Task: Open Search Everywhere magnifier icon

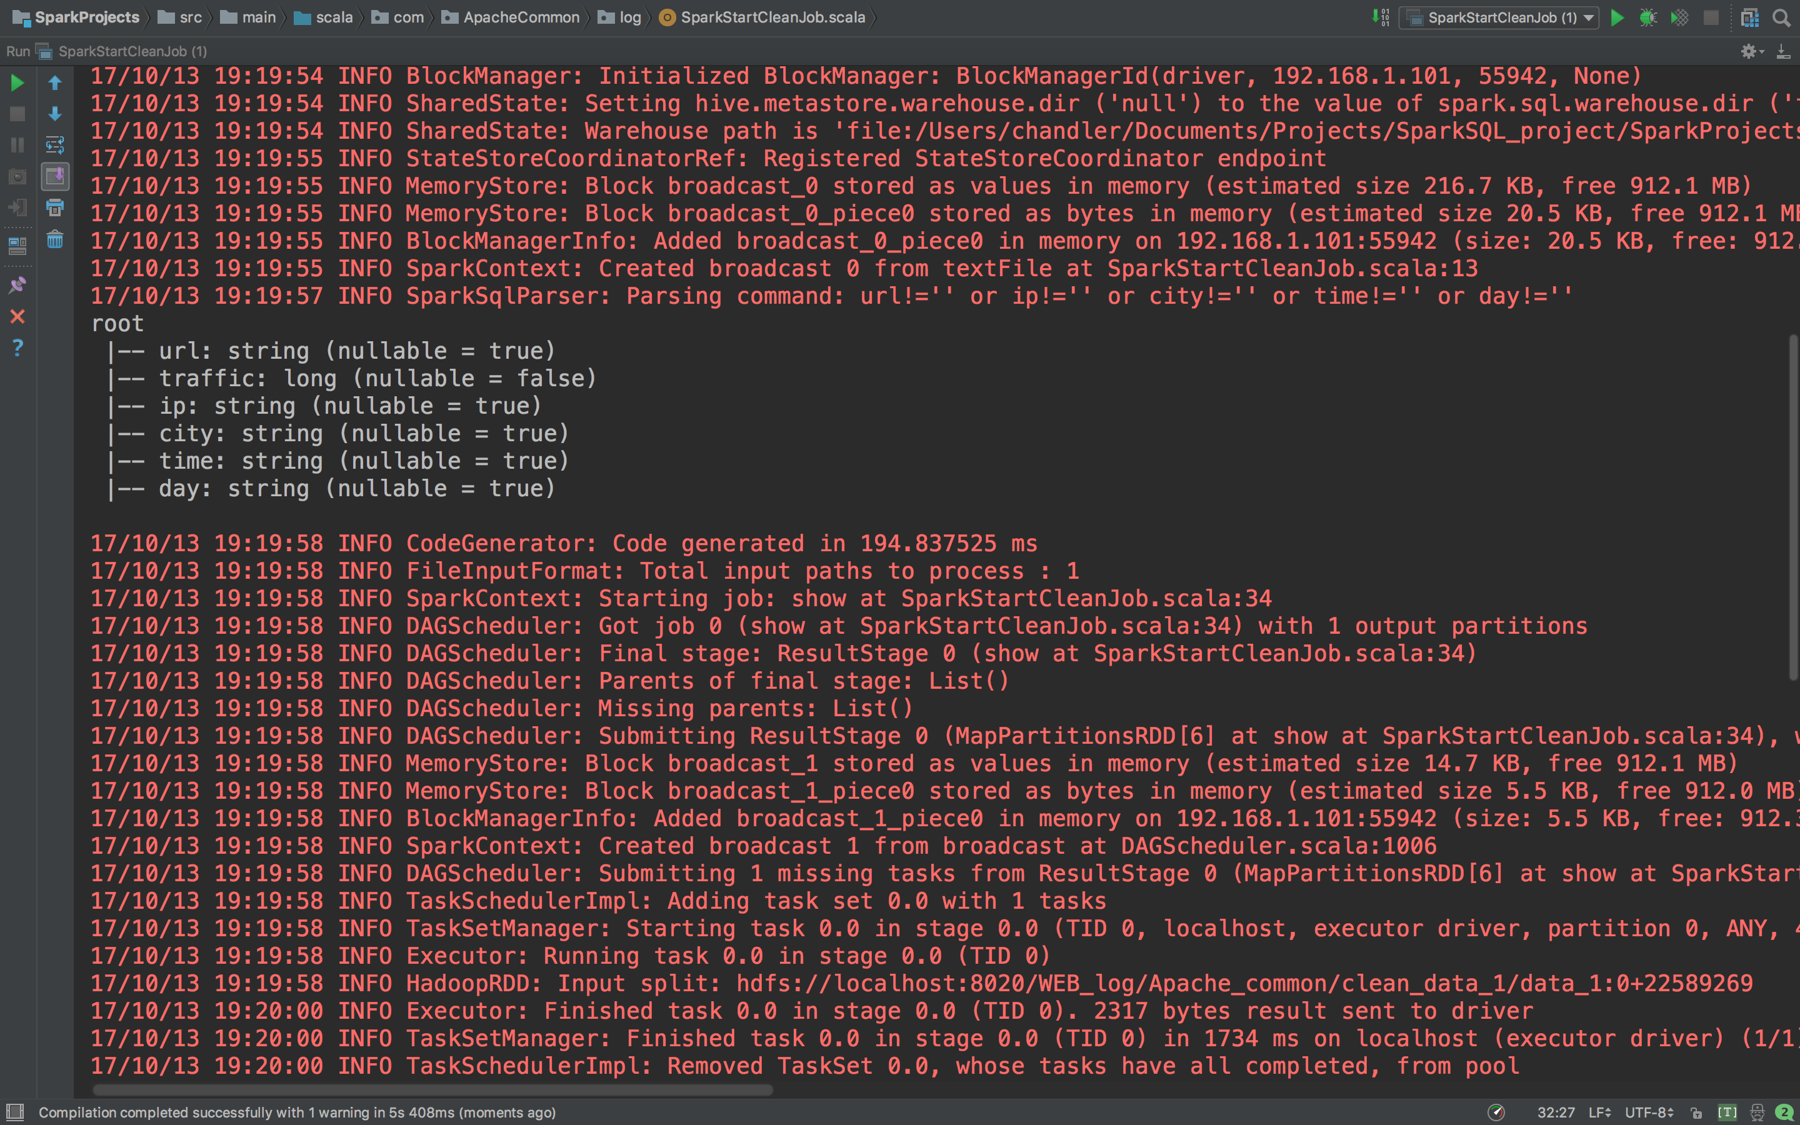Action: [x=1781, y=17]
